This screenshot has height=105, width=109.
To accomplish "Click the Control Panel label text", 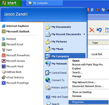I will [x=59, y=73].
